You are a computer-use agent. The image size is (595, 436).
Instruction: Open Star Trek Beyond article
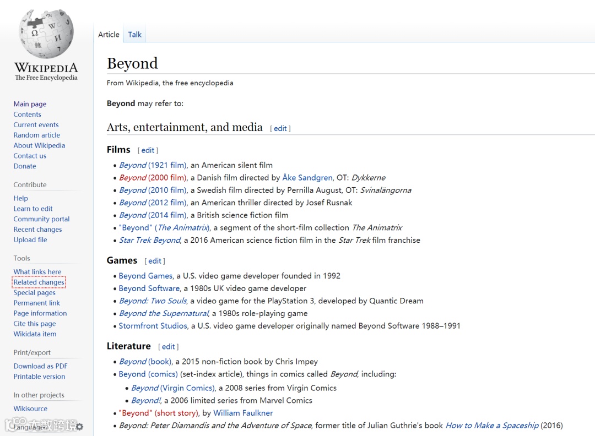(150, 241)
